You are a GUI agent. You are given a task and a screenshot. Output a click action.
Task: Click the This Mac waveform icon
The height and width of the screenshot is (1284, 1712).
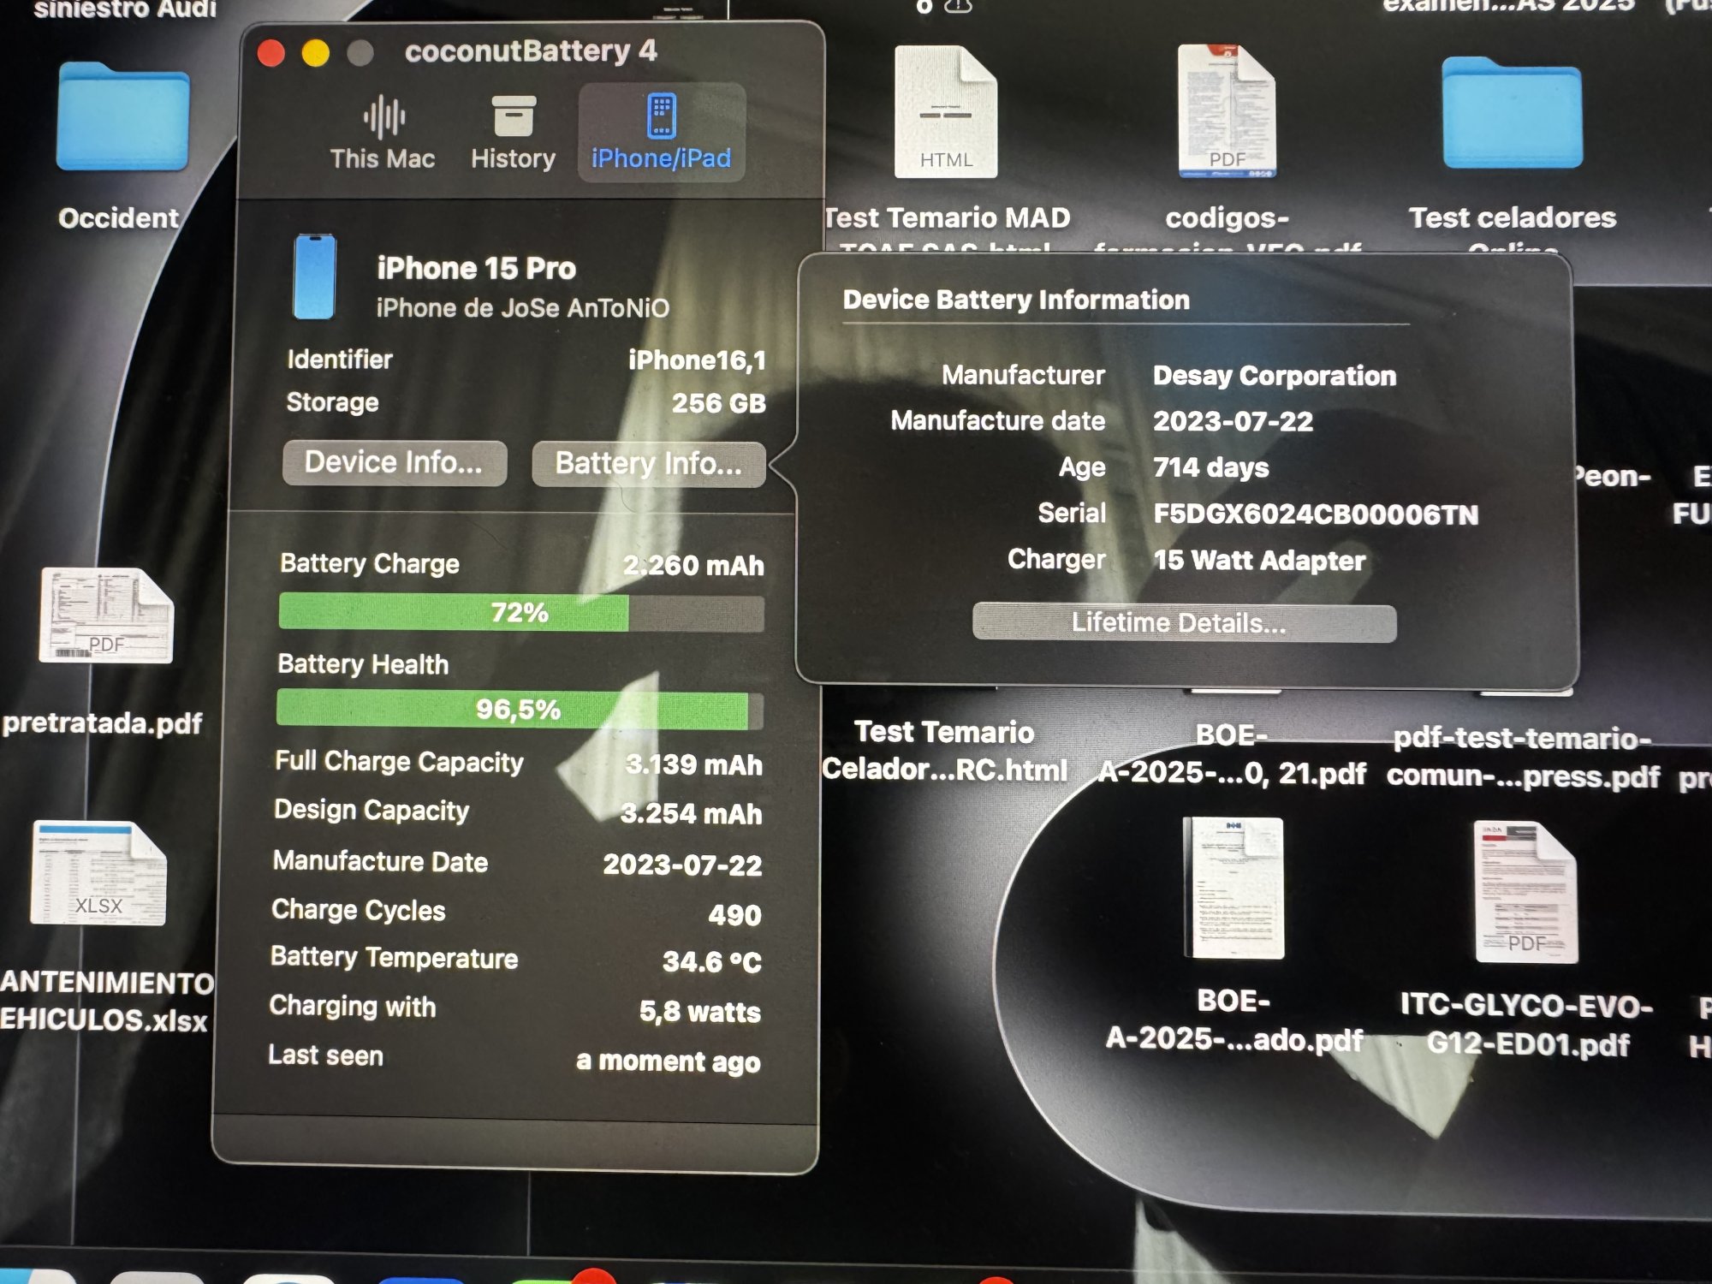coord(383,117)
